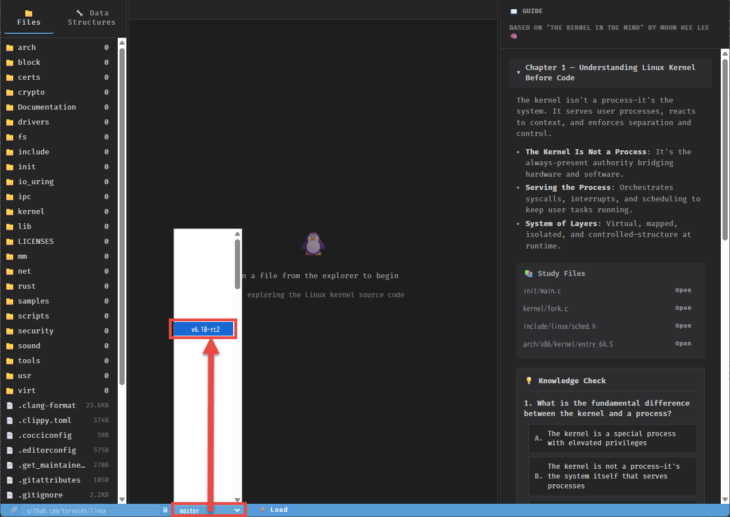730x517 pixels.
Task: Click the Knowledge Check lightbulb icon
Action: [x=529, y=381]
